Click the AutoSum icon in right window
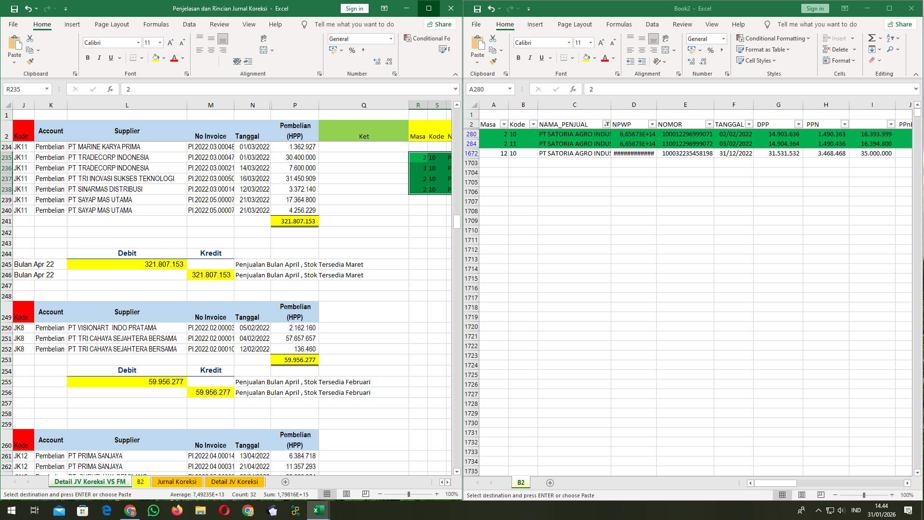Screen dimensions: 924x520 [x=872, y=37]
